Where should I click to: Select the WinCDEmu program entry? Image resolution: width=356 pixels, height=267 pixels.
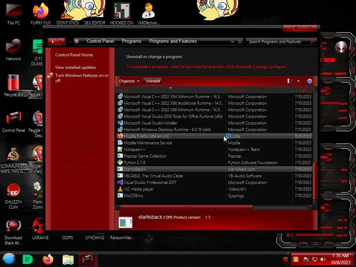pos(214,195)
